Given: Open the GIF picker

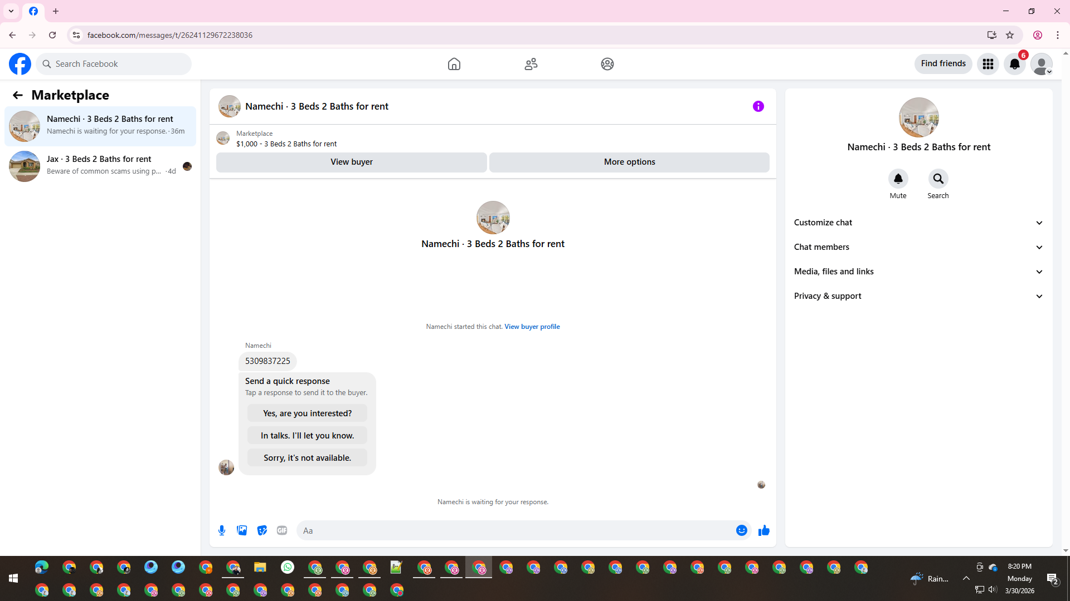Looking at the screenshot, I should pyautogui.click(x=282, y=530).
